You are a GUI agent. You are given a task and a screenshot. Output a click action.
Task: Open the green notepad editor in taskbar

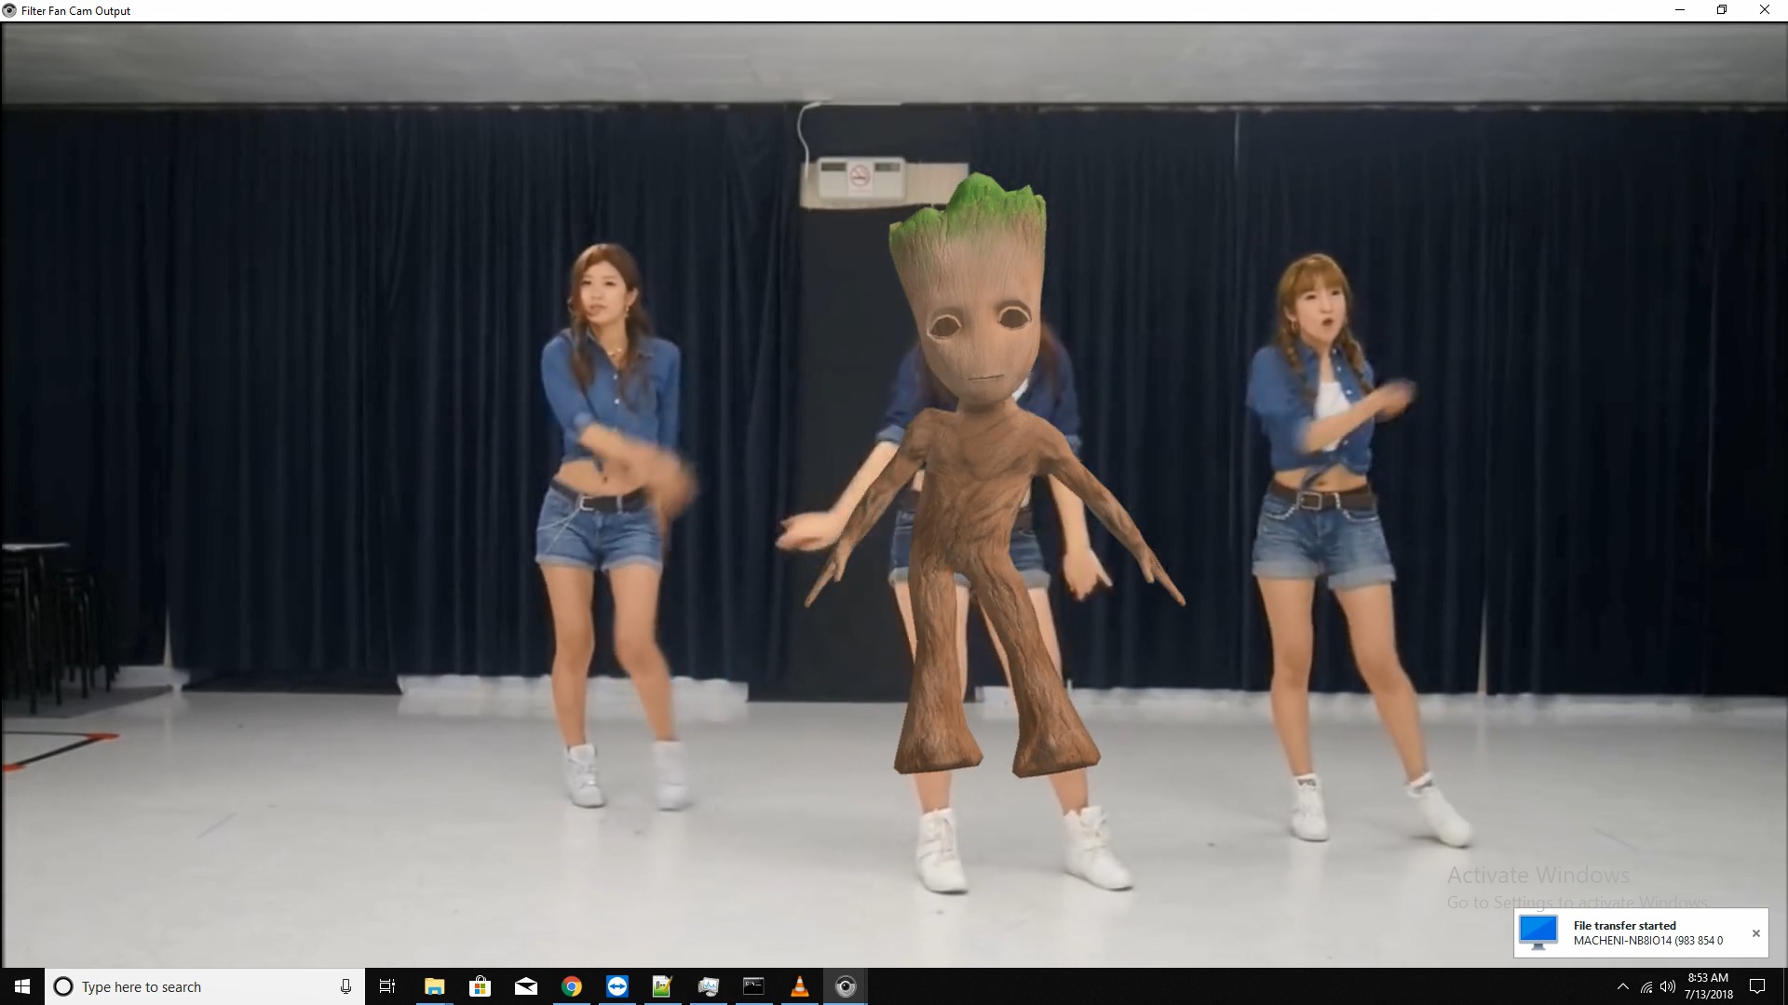pos(662,986)
